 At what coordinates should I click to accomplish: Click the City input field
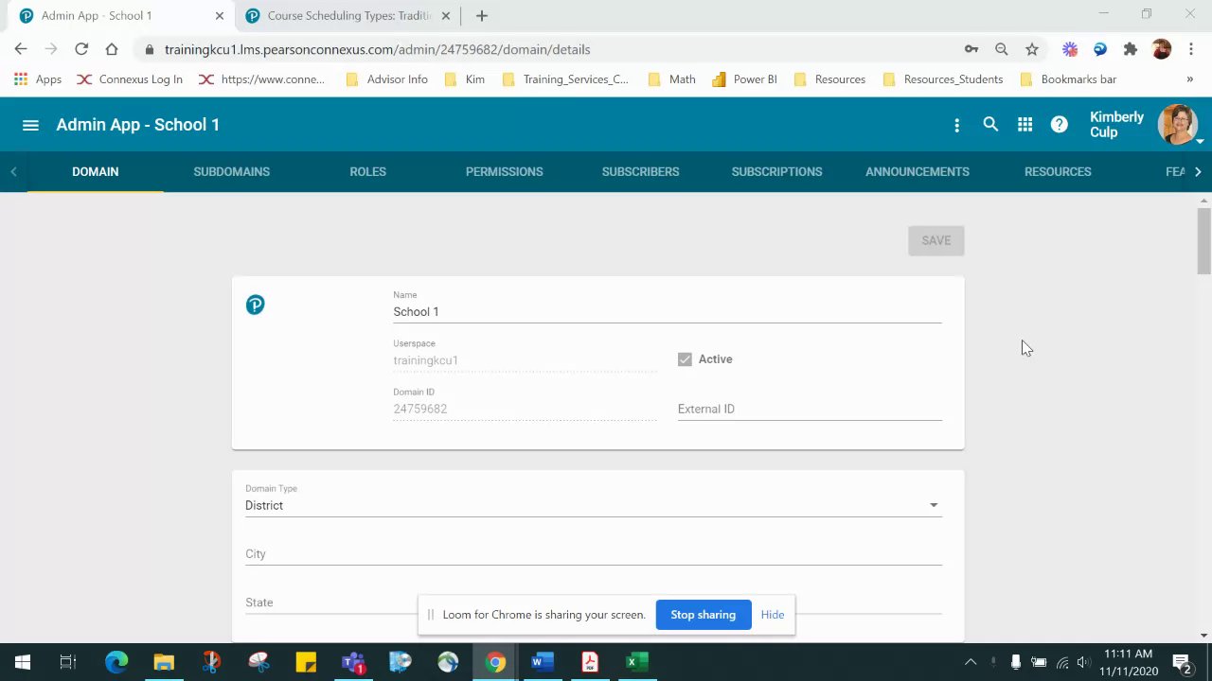(x=593, y=553)
